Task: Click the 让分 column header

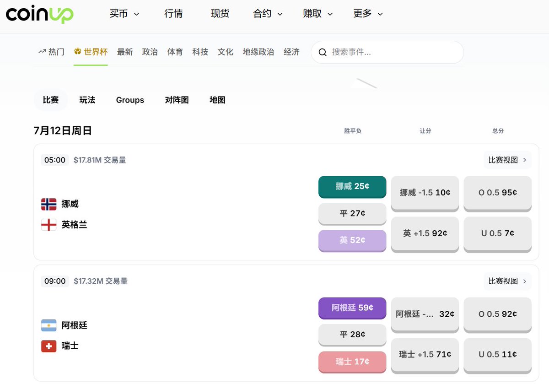Action: click(425, 131)
